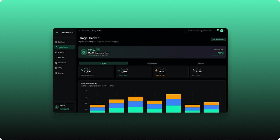The height and width of the screenshot is (140, 280).
Task: Click the Weekly Usage Breakdown heading
Action: click(x=89, y=83)
